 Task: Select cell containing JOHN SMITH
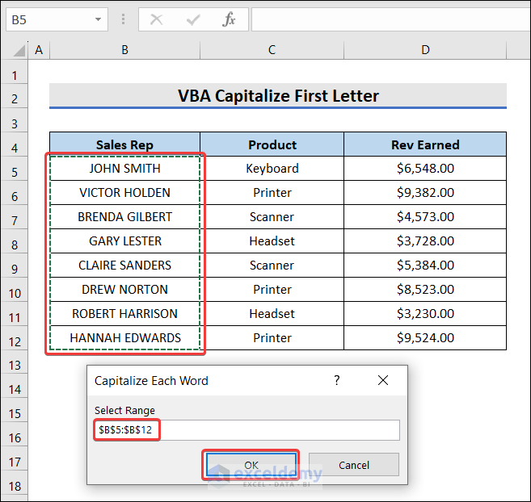pyautogui.click(x=125, y=169)
